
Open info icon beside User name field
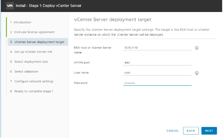[x=197, y=73]
